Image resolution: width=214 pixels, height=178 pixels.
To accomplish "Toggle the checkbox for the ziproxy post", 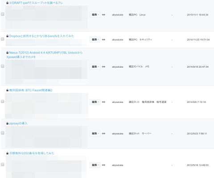I will (x=3, y=133).
